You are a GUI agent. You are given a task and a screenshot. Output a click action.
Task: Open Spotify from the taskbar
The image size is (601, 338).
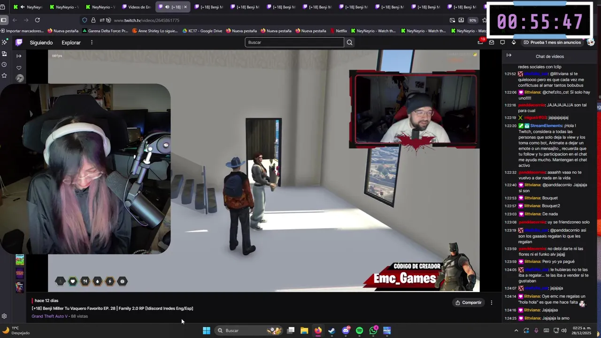(x=359, y=330)
